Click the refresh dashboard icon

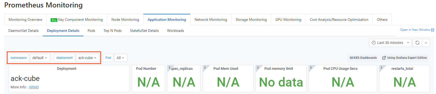pyautogui.click(x=417, y=43)
